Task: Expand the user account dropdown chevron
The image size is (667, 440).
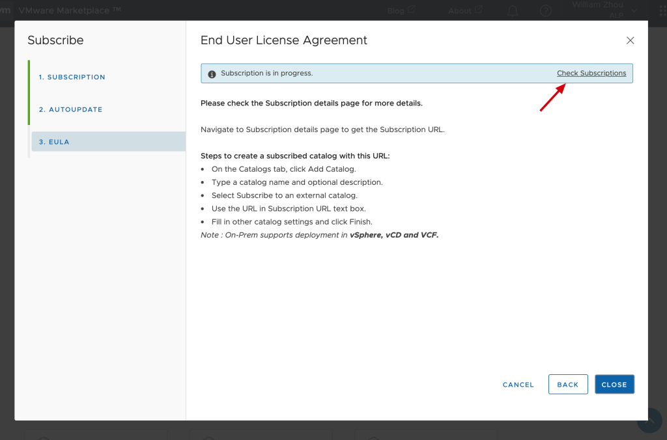Action: [634, 10]
